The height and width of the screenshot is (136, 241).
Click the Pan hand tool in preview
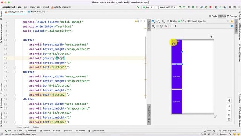[x=229, y=100]
